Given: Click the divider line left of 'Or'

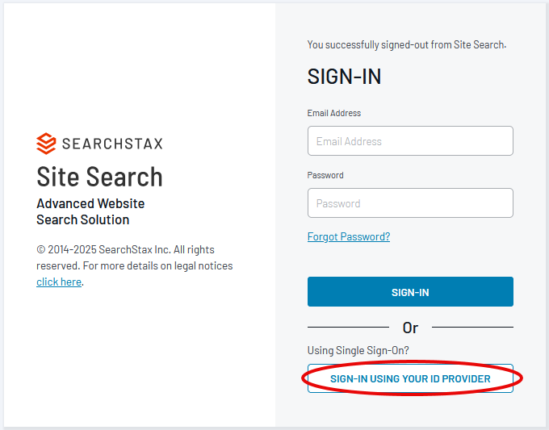Looking at the screenshot, I should click(347, 328).
